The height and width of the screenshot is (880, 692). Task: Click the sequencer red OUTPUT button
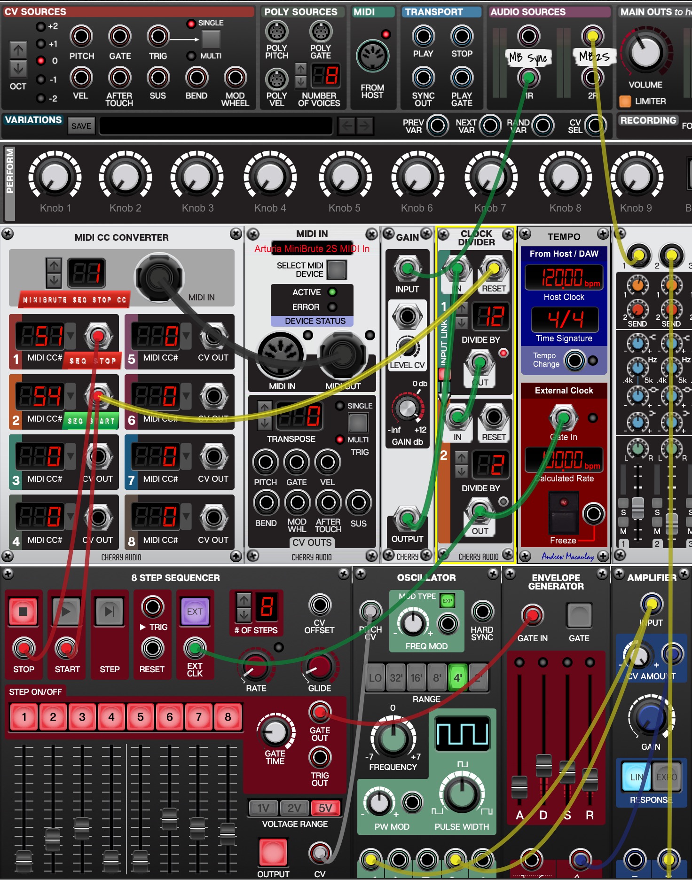pos(273,852)
